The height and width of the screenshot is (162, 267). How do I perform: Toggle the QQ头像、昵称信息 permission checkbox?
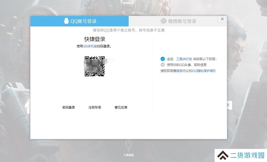[x=163, y=65]
